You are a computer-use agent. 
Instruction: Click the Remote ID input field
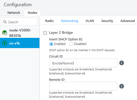pyautogui.click(x=83, y=86)
